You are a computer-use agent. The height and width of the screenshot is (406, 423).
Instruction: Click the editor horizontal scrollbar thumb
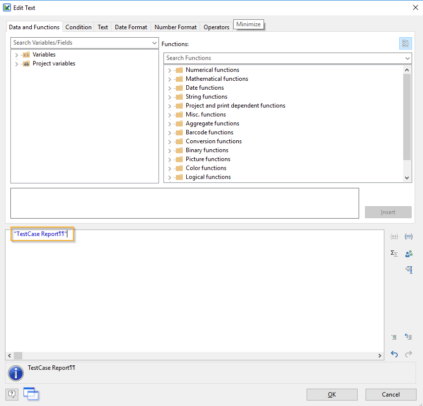tap(18, 355)
